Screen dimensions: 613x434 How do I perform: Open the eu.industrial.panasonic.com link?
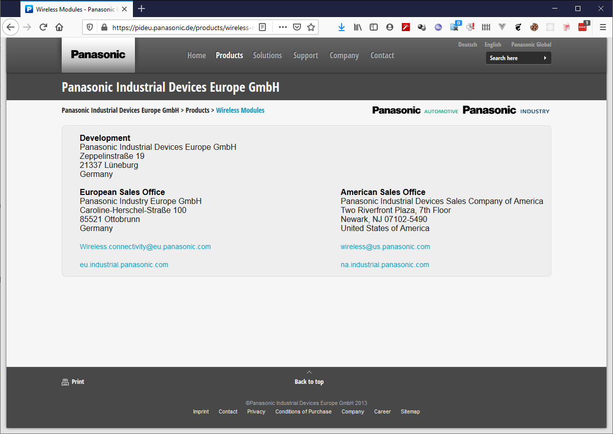pyautogui.click(x=124, y=265)
